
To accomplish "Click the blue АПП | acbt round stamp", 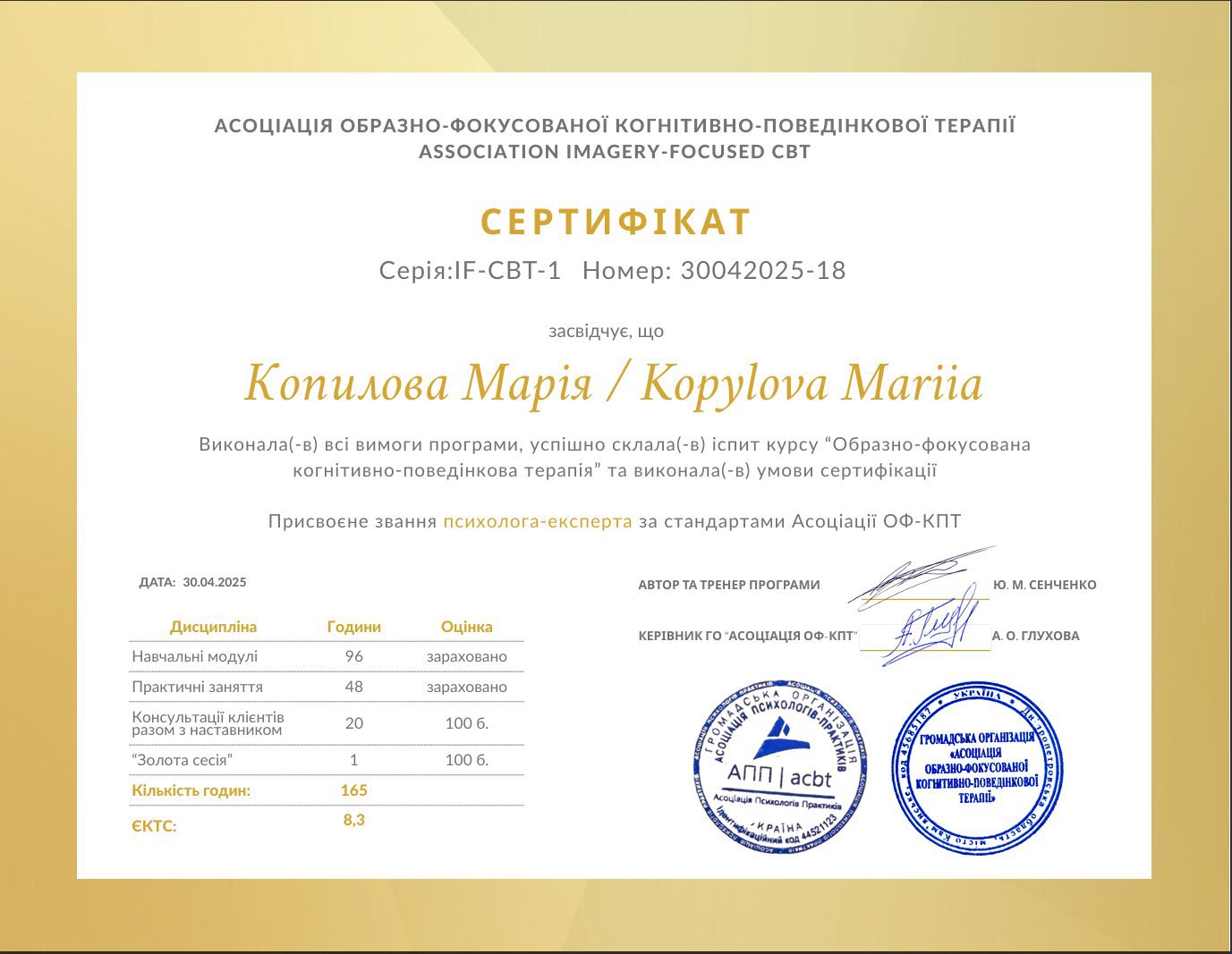I will (x=780, y=765).
